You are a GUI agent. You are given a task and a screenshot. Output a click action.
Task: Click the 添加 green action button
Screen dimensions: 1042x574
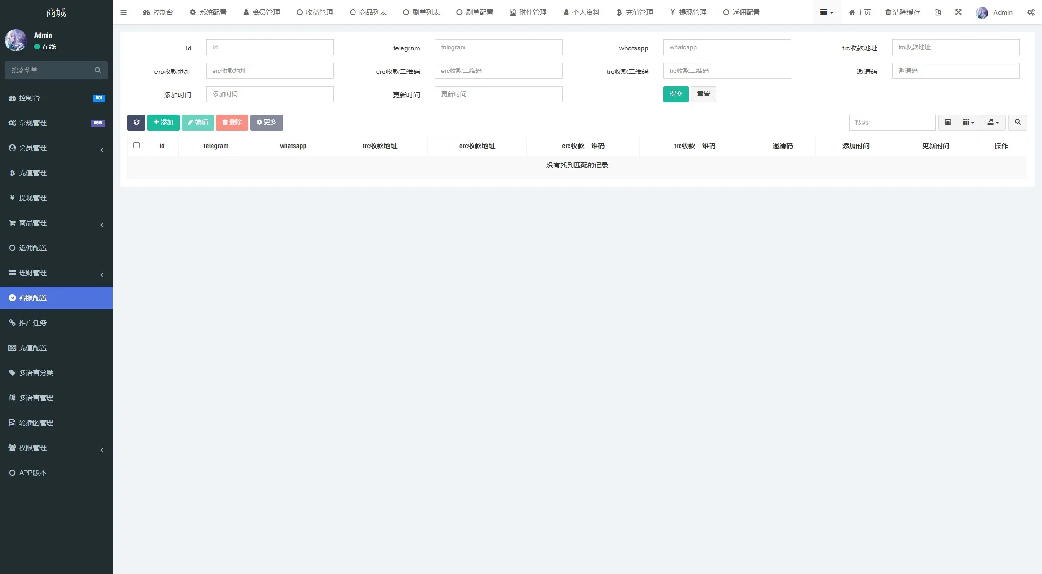point(163,121)
